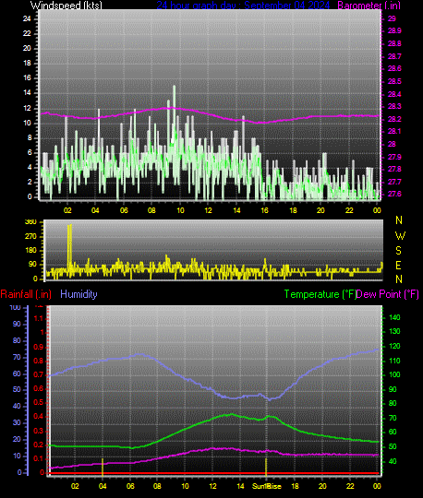Click the "Windspeed (kts)" axis title

click(66, 6)
